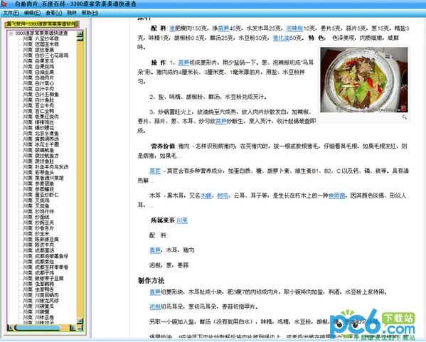
Task: Select recipe 川菜 百合牛肉
Action: 38,106
